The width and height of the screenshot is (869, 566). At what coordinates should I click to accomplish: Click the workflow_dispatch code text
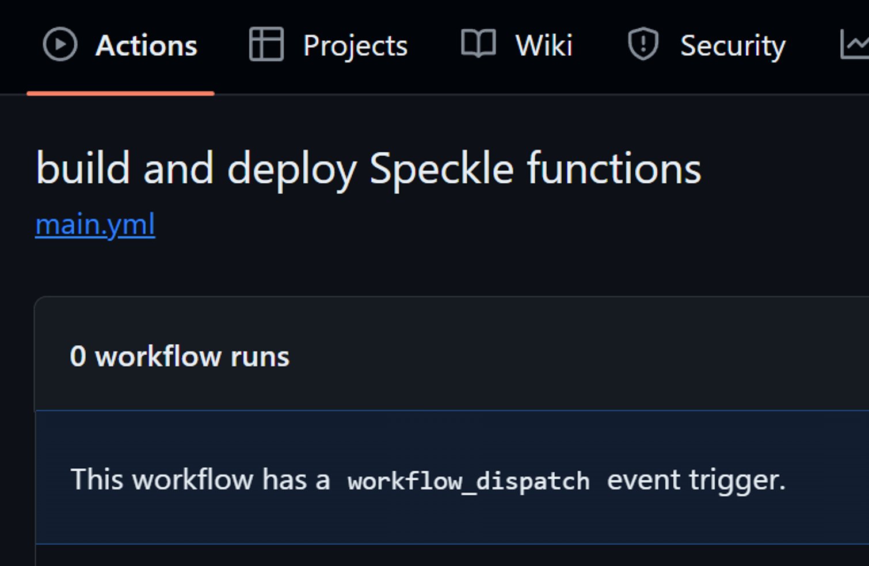[468, 481]
